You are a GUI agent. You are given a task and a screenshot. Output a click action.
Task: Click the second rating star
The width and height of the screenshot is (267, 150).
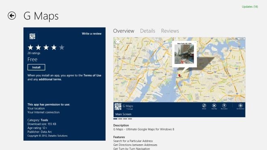pos(38,47)
